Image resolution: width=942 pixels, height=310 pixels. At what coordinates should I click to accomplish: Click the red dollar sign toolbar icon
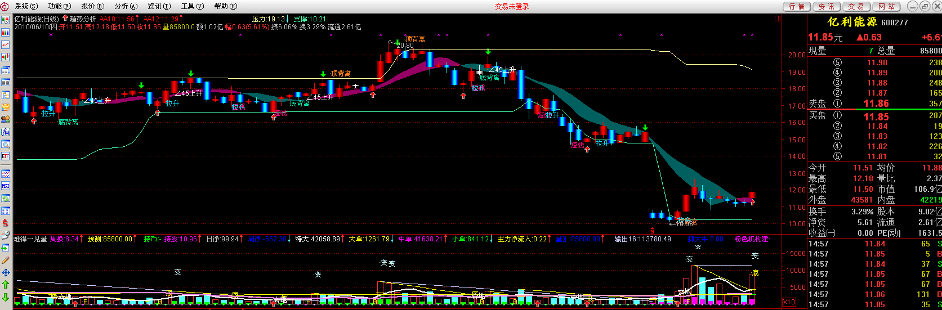[5, 223]
